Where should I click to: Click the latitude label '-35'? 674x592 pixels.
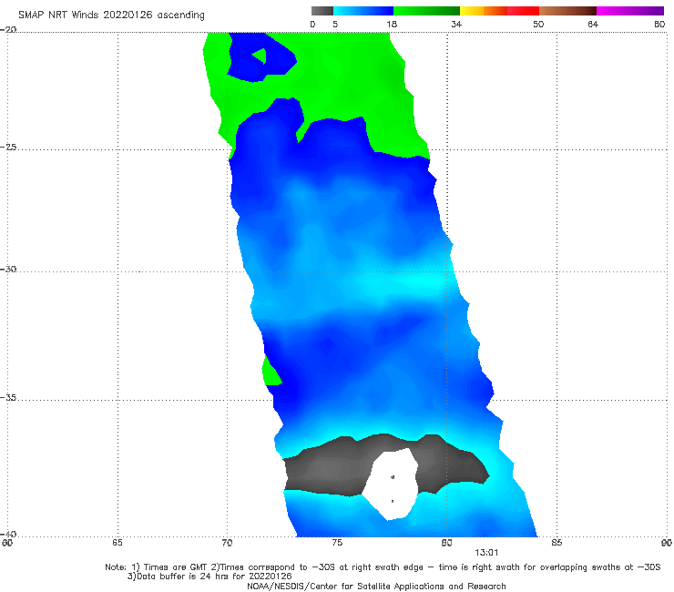coord(8,397)
